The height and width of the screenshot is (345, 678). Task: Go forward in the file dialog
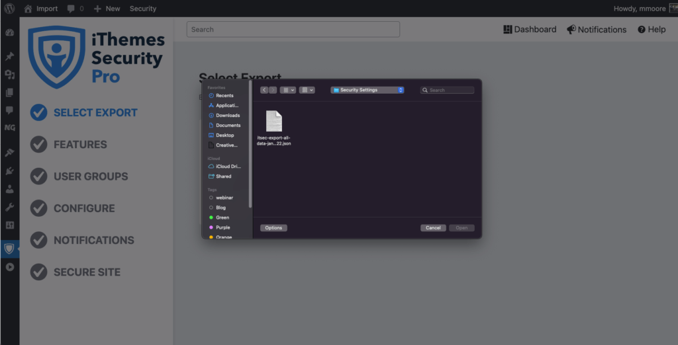tap(273, 91)
